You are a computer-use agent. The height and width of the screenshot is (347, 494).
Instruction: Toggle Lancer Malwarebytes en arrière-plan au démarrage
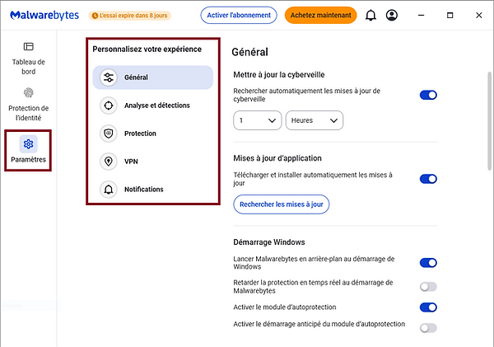click(428, 263)
